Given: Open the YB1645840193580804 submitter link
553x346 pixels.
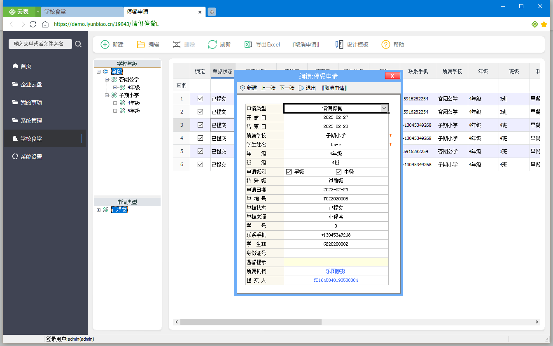Looking at the screenshot, I should tap(336, 280).
